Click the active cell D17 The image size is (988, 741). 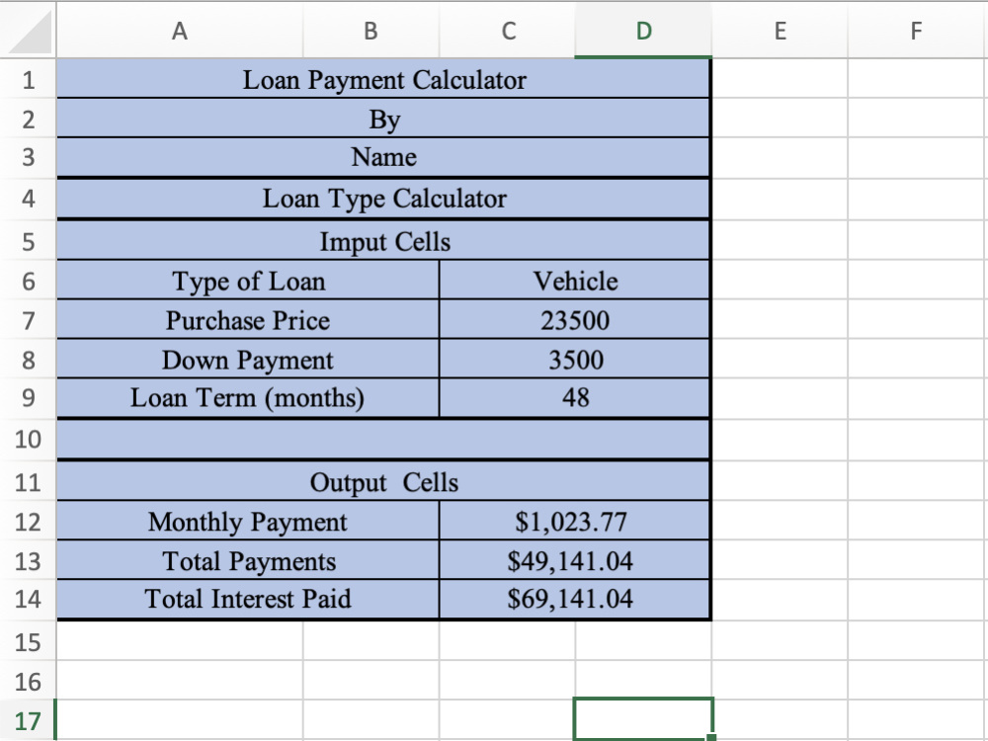643,719
